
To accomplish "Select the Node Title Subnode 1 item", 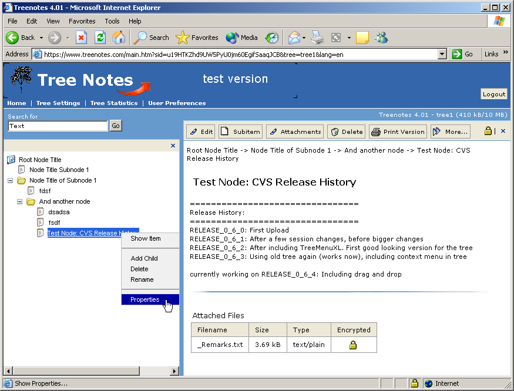I will point(59,170).
